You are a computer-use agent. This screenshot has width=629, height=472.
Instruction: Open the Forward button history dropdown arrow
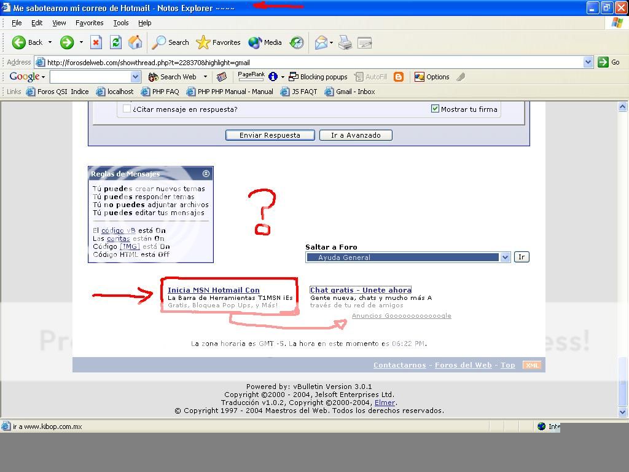tap(81, 42)
